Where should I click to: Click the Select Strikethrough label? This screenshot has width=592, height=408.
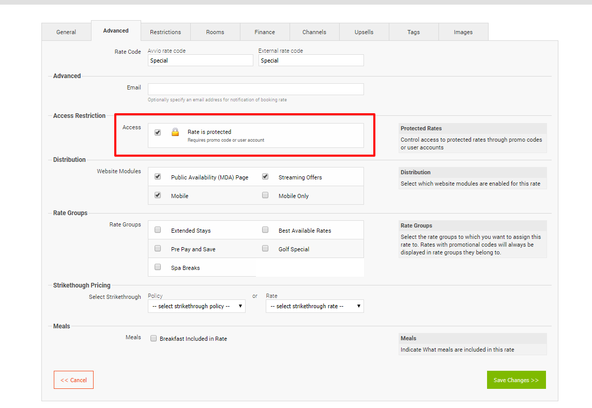tap(115, 297)
